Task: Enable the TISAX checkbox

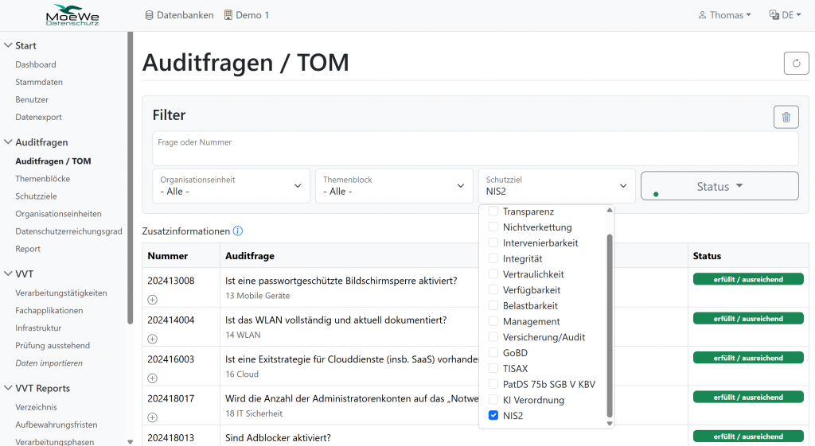Action: [x=493, y=369]
